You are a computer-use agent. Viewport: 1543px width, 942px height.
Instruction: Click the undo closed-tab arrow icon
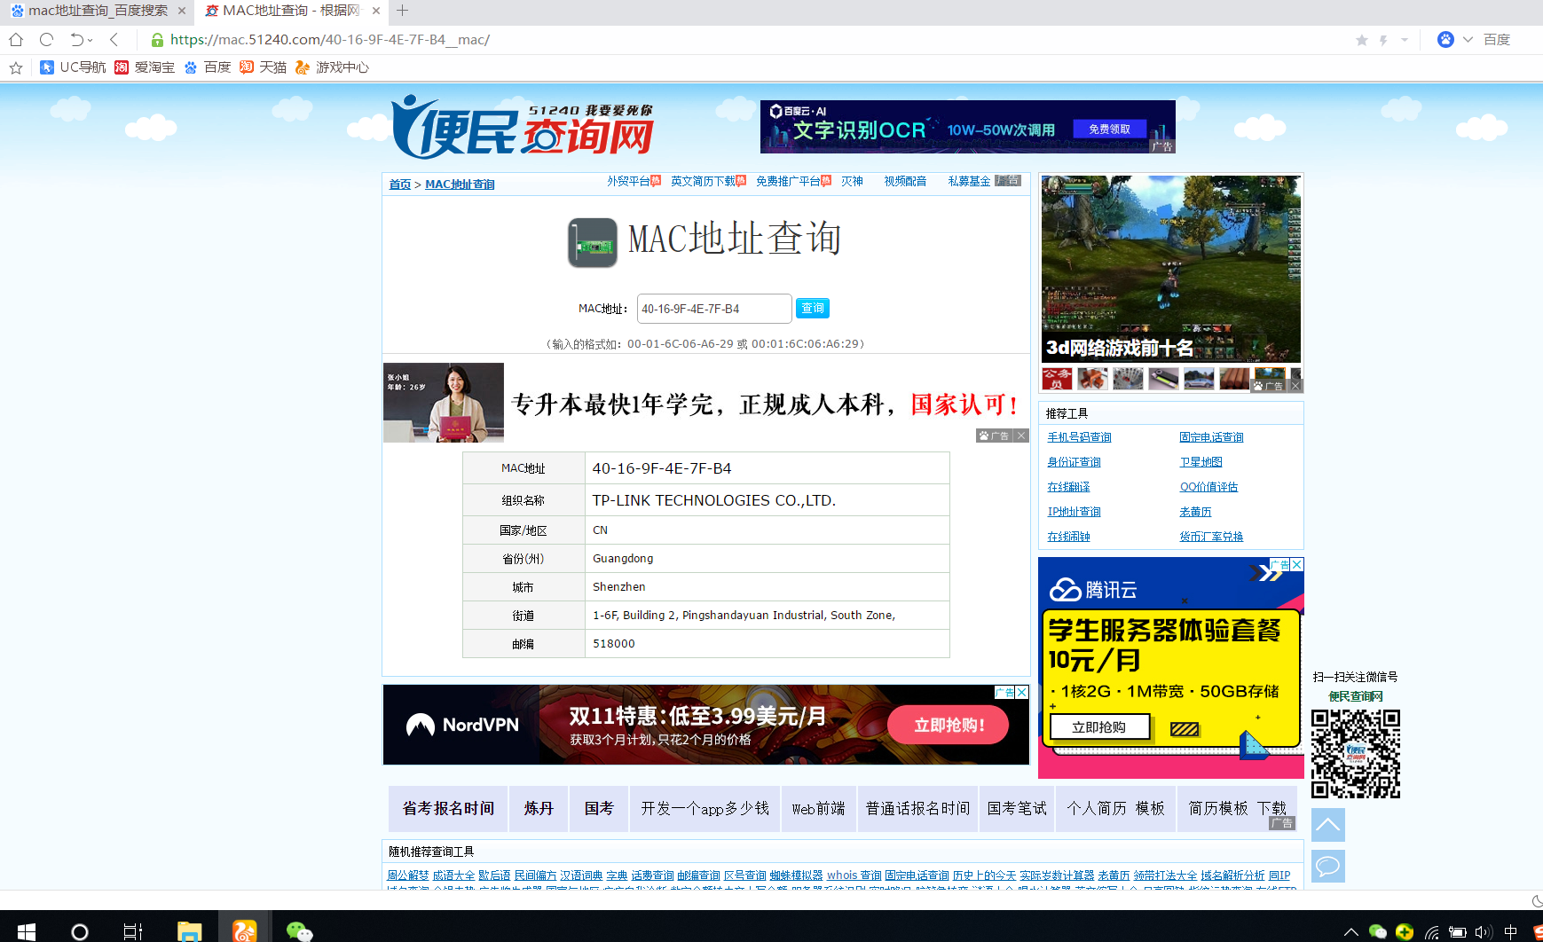click(x=77, y=40)
